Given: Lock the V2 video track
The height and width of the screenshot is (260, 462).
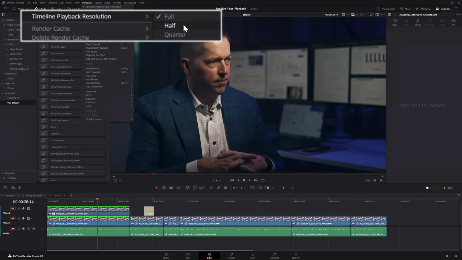Looking at the screenshot, I should coord(19,209).
